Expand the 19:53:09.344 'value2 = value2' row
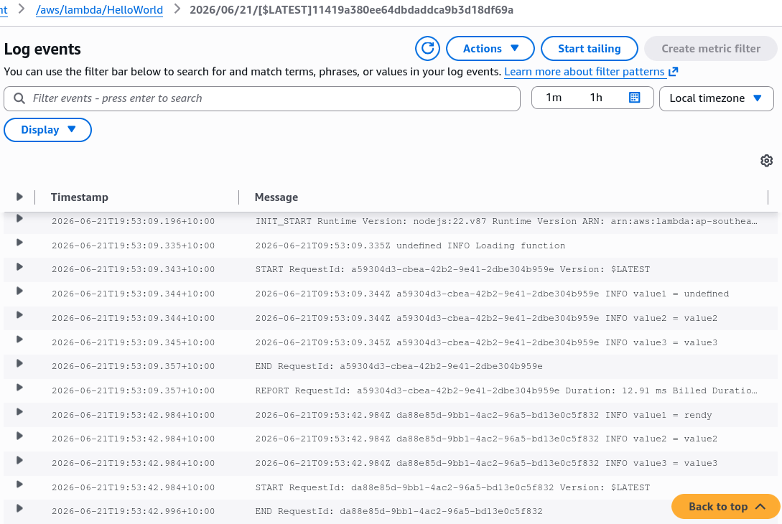Screen dimensions: 782x524 click(x=19, y=315)
